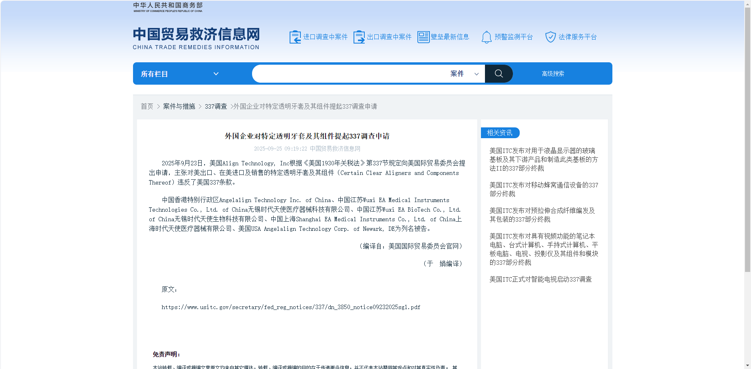Click inside the search text field
The height and width of the screenshot is (369, 751).
348,74
